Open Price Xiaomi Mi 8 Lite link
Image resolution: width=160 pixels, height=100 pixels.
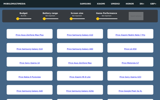[x=80, y=77]
